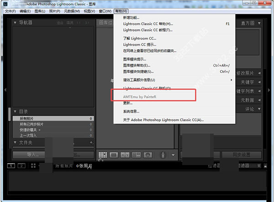Collapse the 直方图 panel triangle
The height and width of the screenshot is (202, 274).
coord(259,23)
